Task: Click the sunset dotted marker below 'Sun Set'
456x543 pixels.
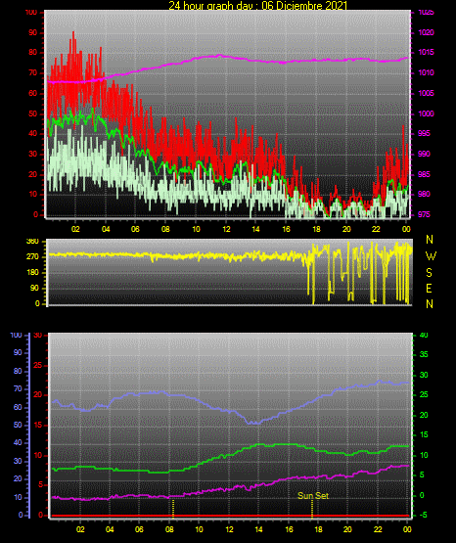Action: [x=311, y=509]
